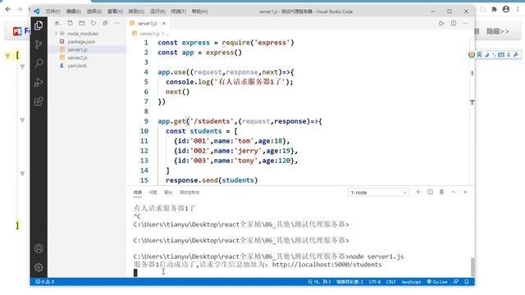This screenshot has height=295, width=525.
Task: Click the New Folder icon in Explorer
Action: [82, 23]
